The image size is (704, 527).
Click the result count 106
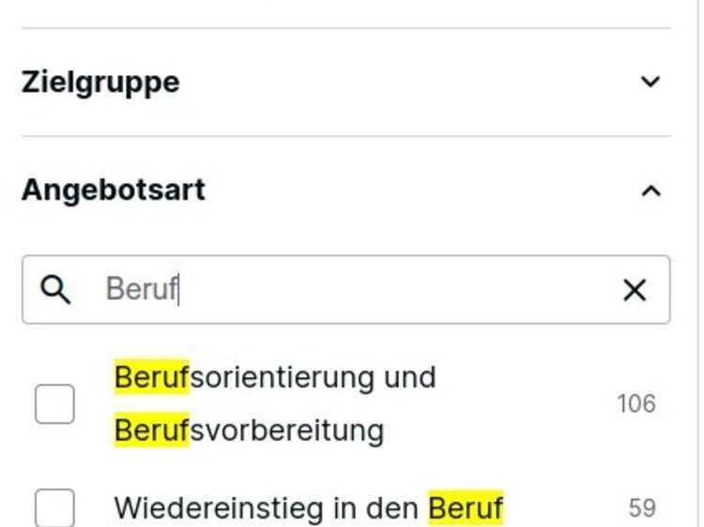[635, 404]
